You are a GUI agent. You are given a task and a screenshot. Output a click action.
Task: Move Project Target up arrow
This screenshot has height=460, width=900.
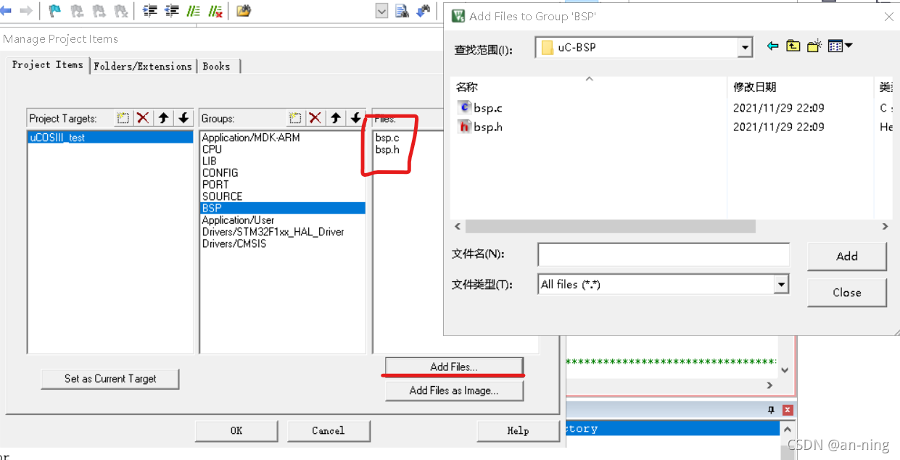click(164, 118)
